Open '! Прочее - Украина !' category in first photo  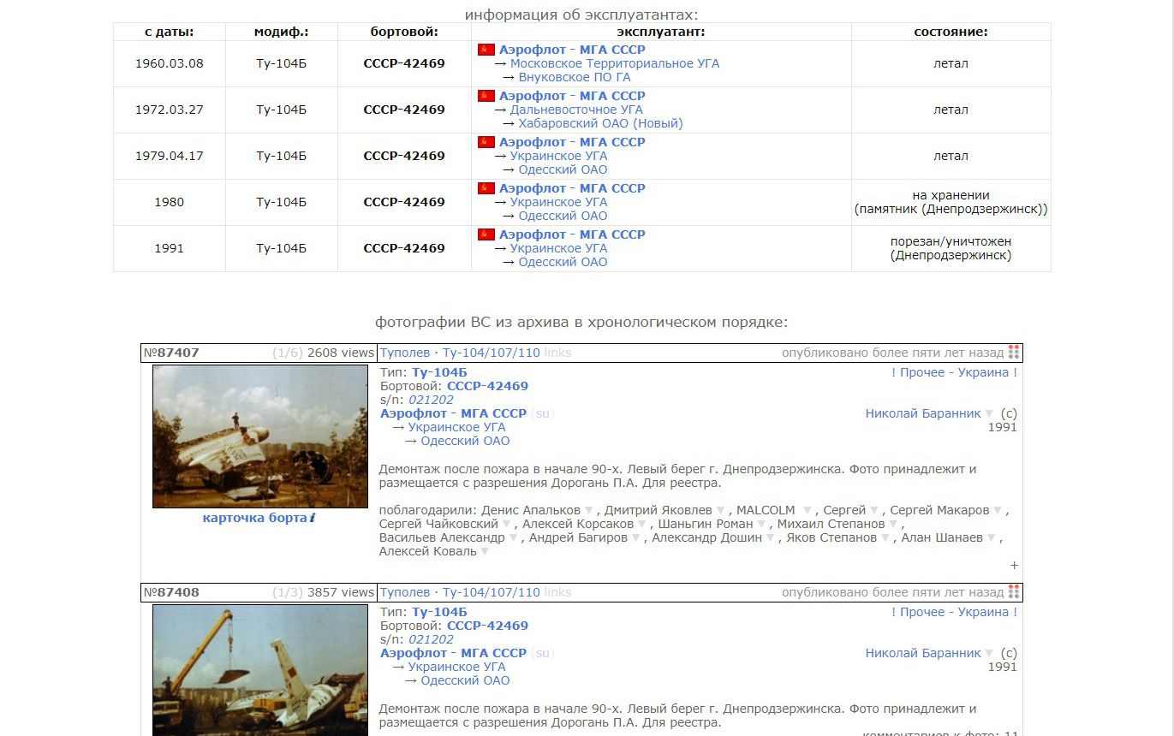(954, 372)
